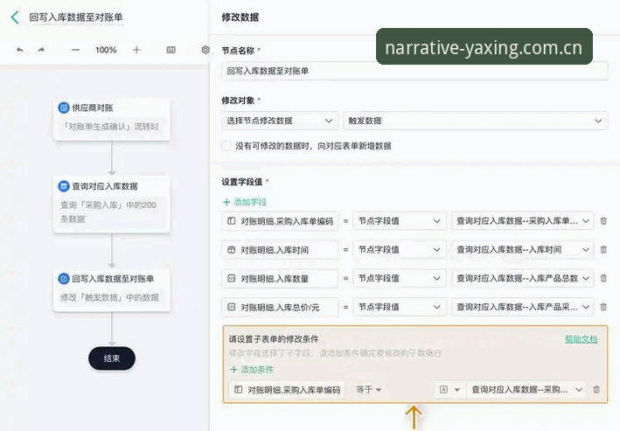Select the 回写入库数据至对账单 node card
The width and height of the screenshot is (620, 431).
point(112,290)
